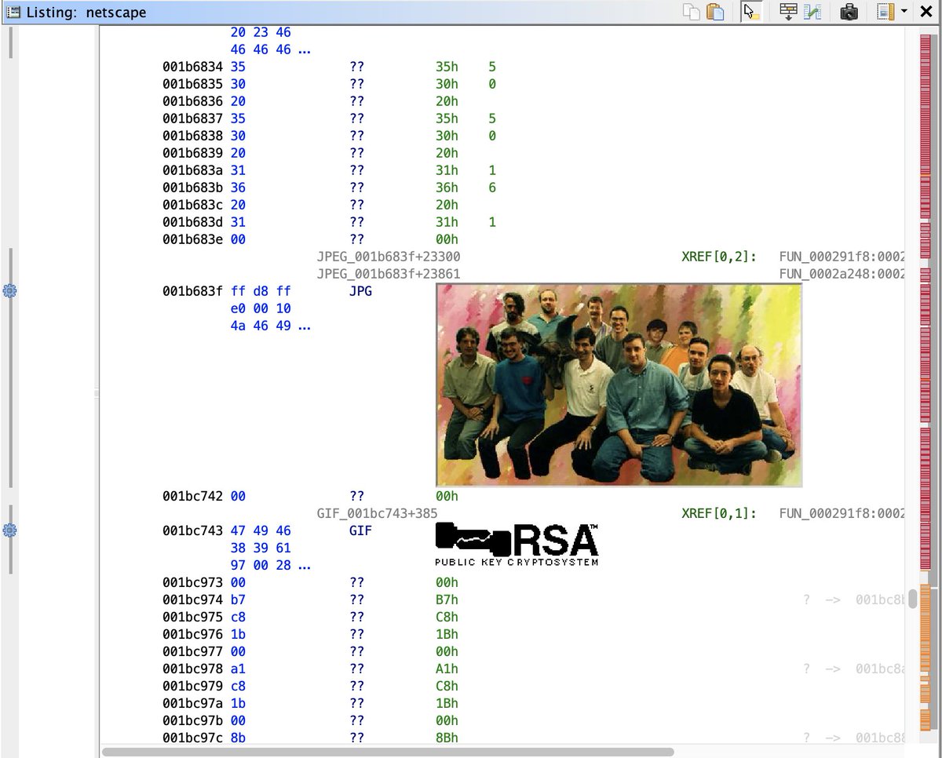Click label JPEG_001b683f+23300
Viewport: 942px width, 758px height.
click(389, 257)
